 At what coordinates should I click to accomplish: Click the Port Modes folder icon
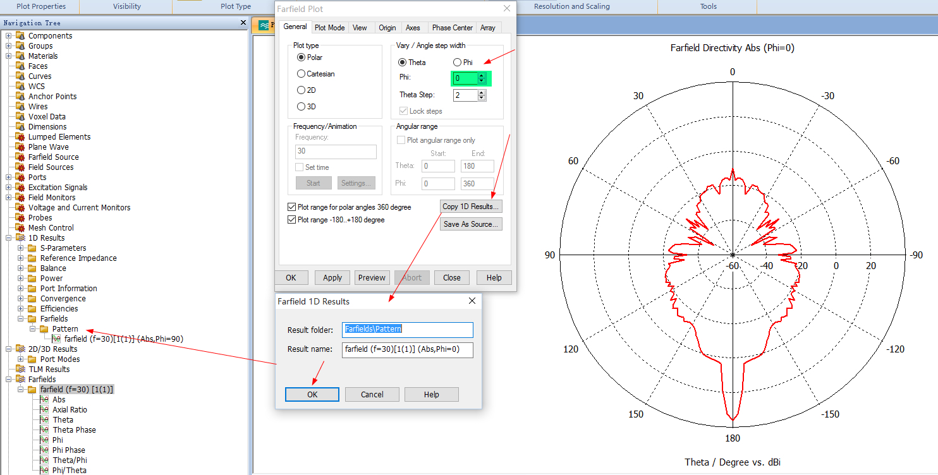32,359
